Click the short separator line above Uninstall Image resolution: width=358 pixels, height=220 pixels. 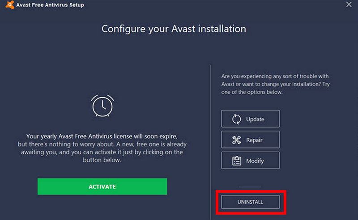(250, 187)
